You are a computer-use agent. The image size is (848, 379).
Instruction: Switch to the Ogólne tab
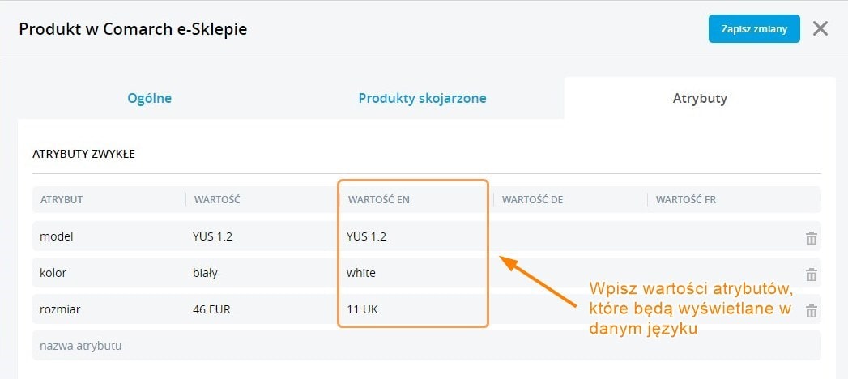click(150, 99)
